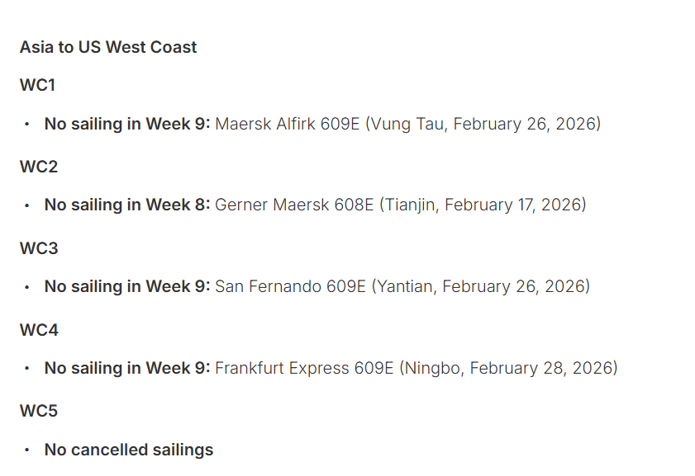Click "No sailing in Week 9:" under WC3
695x476 pixels.
click(x=127, y=286)
